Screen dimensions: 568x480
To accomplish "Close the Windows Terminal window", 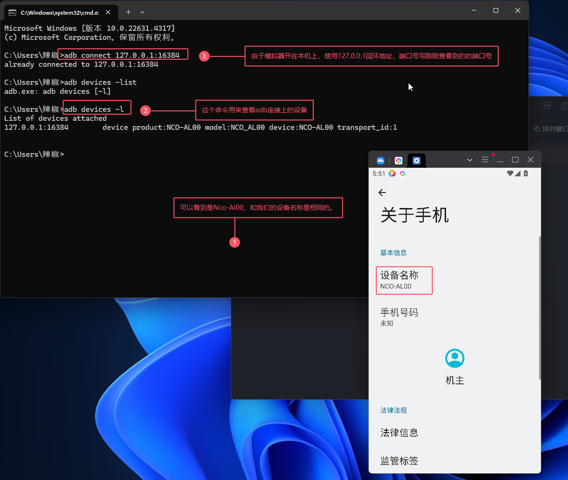I will click(518, 10).
